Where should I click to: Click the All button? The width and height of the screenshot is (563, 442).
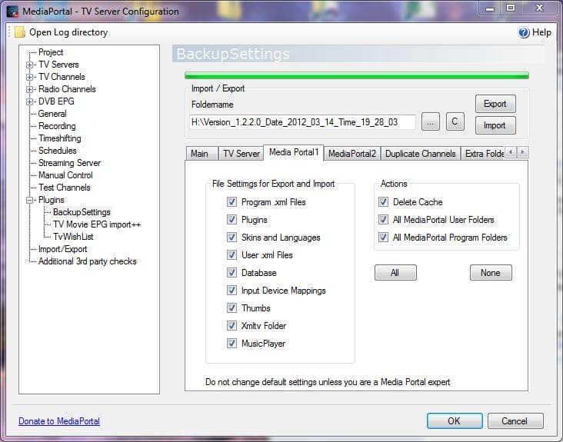[395, 273]
